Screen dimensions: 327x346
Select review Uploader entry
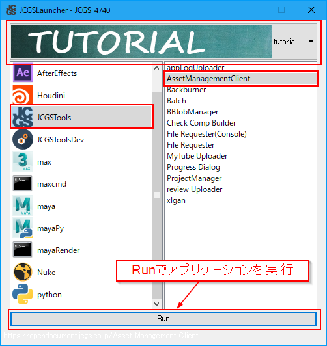[194, 189]
